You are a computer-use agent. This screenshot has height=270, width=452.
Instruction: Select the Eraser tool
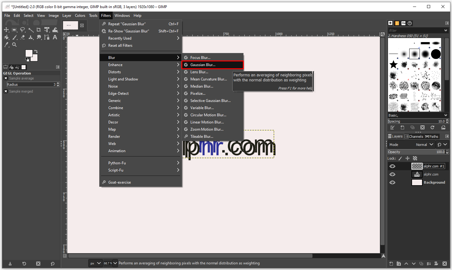(x=22, y=37)
